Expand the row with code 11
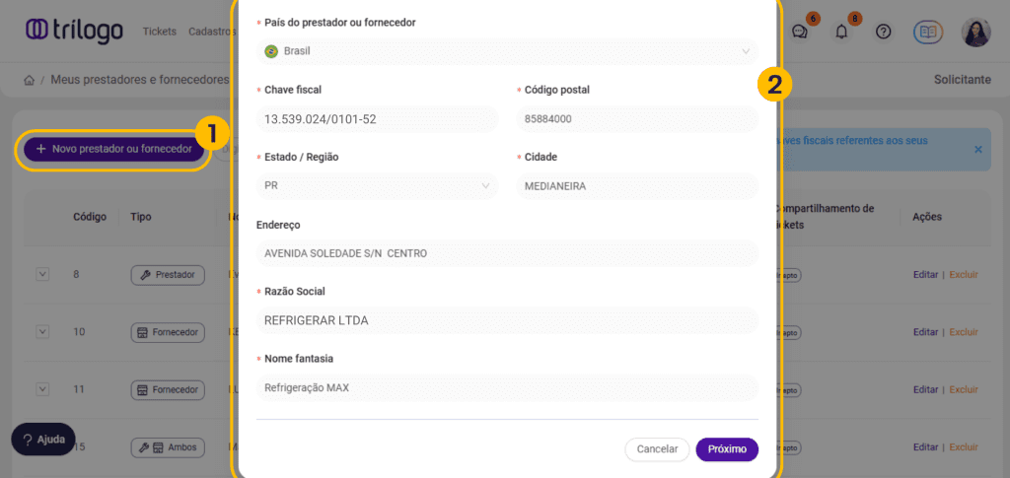The height and width of the screenshot is (478, 1010). [x=42, y=389]
